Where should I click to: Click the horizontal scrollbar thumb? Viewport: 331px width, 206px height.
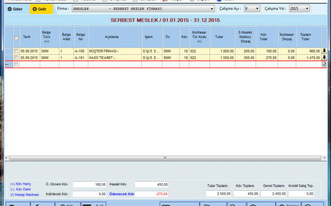click(x=165, y=158)
